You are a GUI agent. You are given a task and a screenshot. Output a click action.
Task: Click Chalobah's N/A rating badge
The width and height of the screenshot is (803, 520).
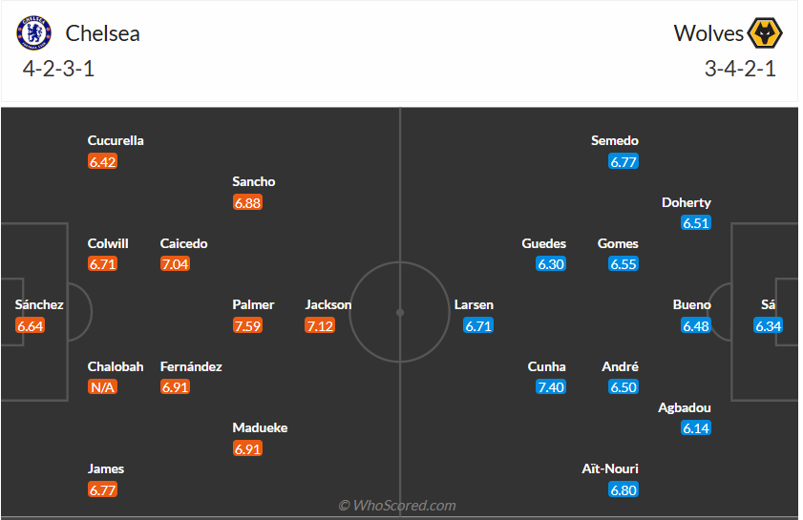[x=102, y=387]
